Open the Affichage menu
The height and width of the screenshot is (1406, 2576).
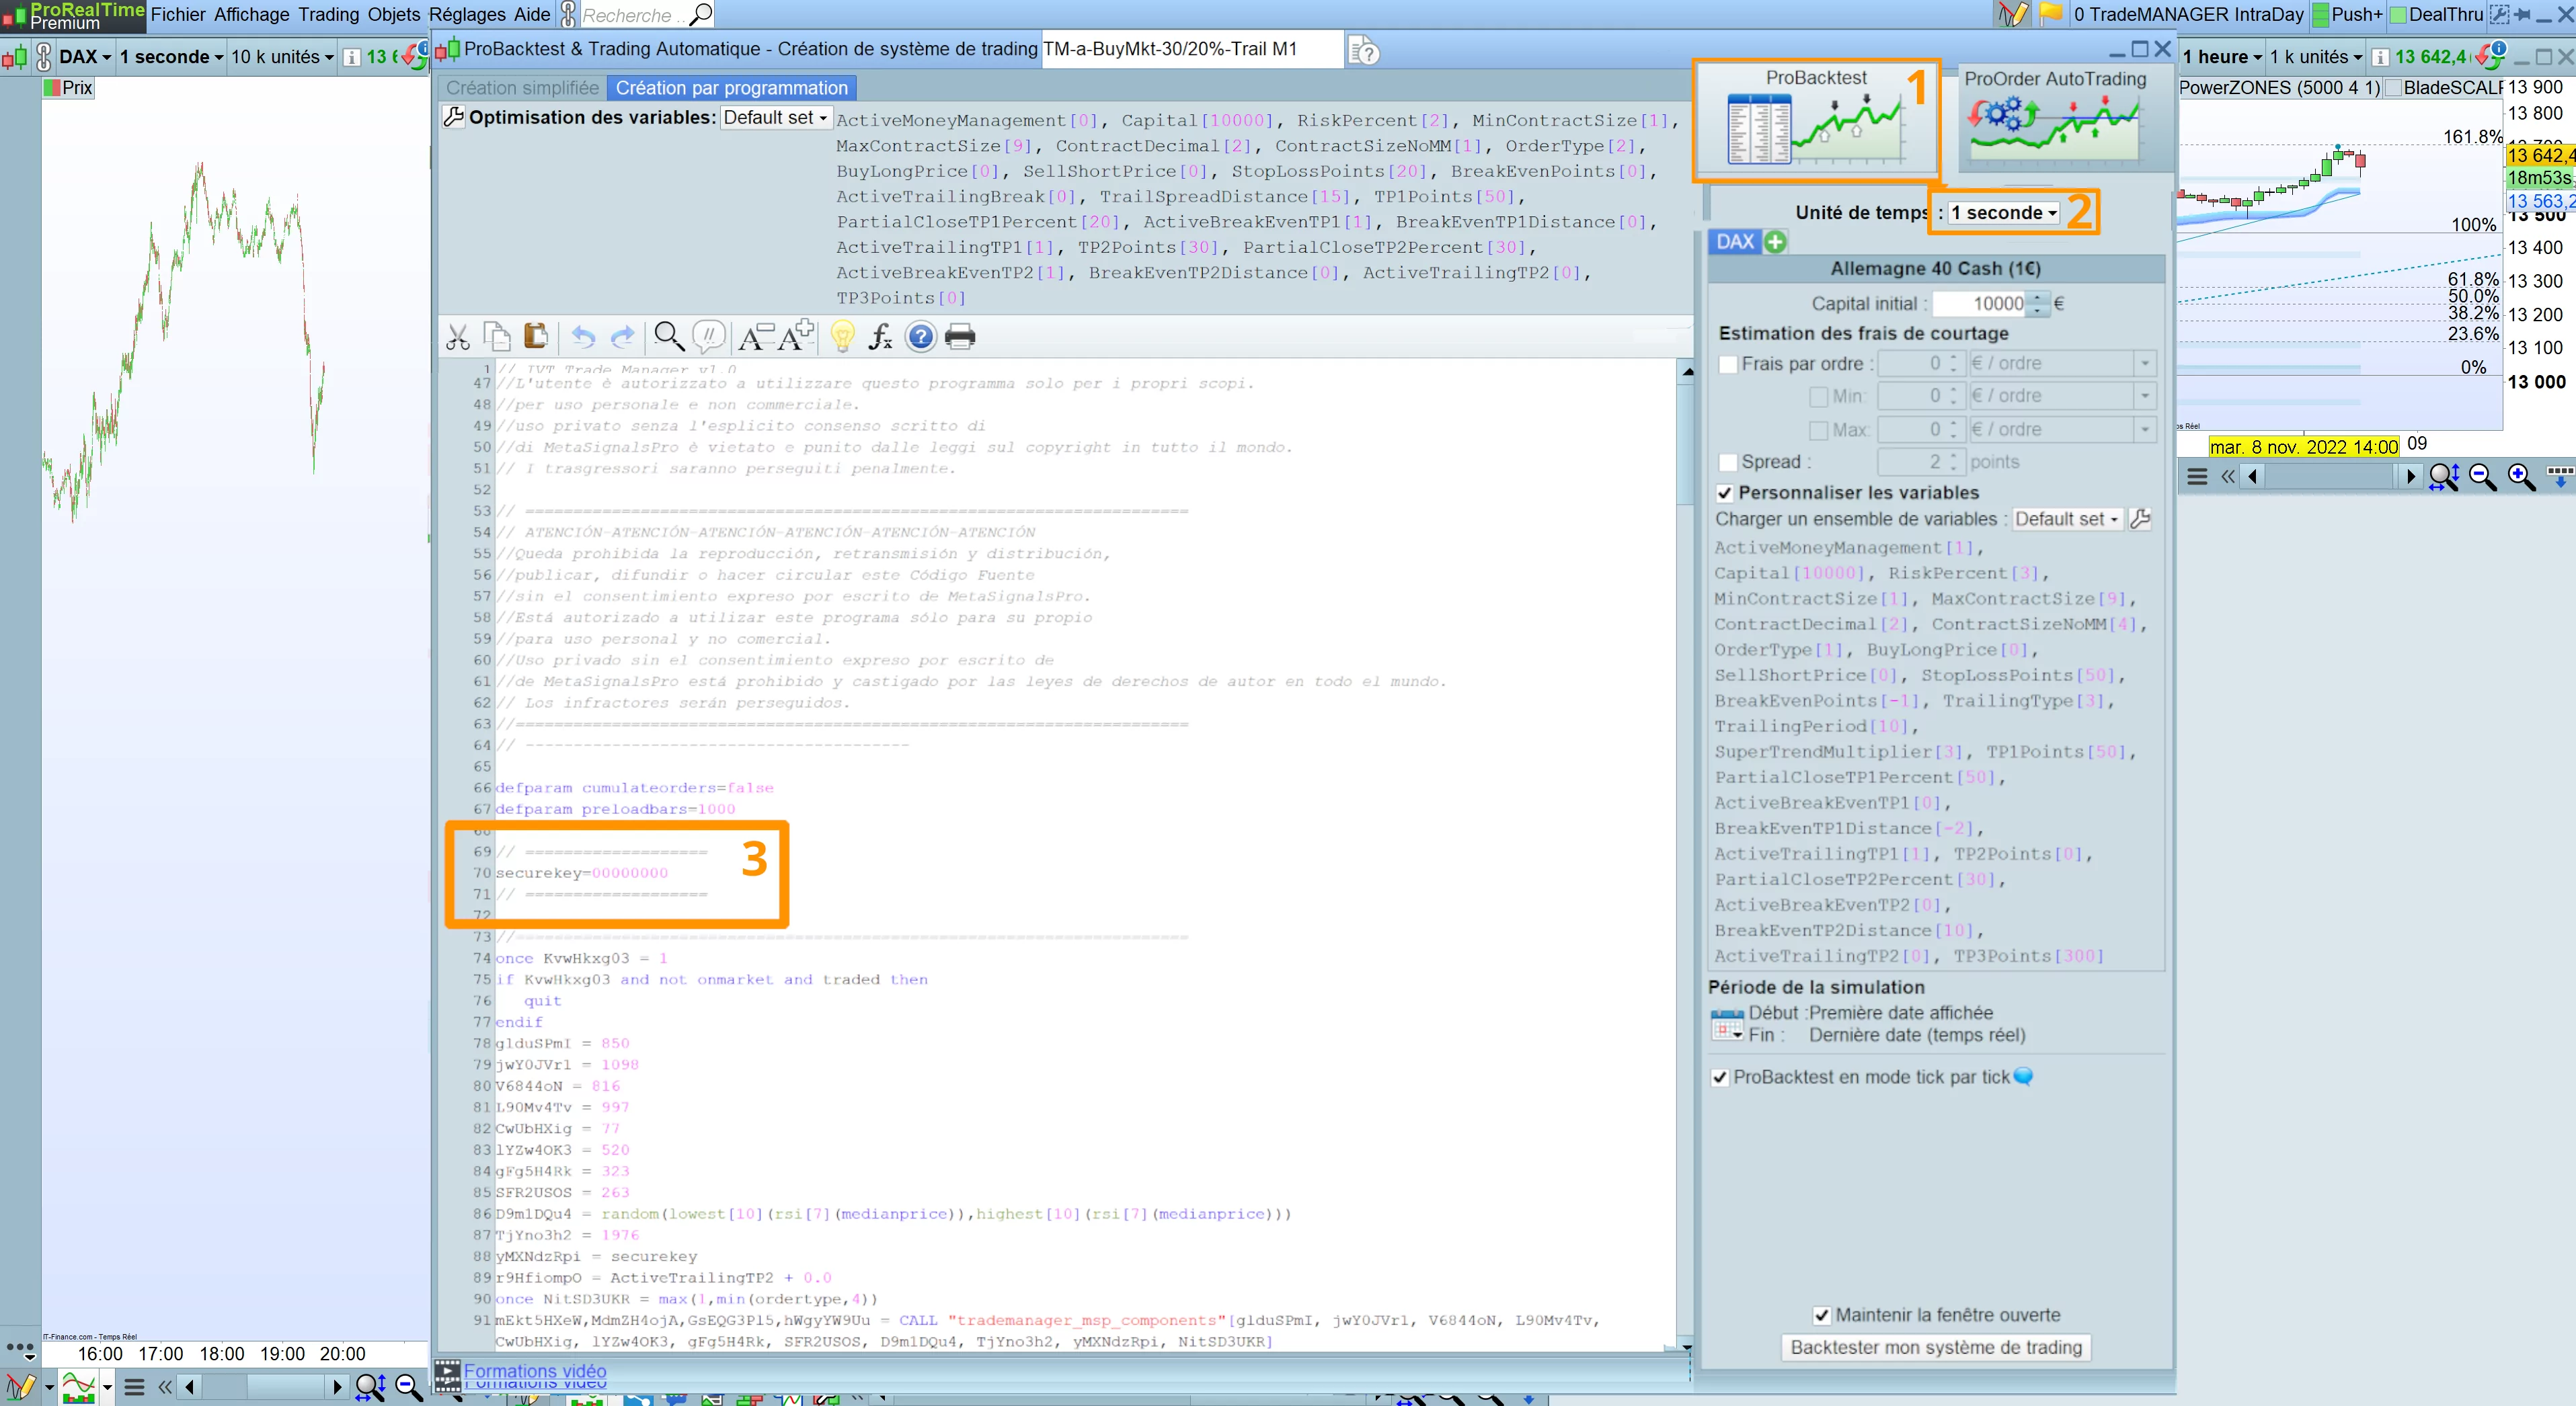(252, 14)
